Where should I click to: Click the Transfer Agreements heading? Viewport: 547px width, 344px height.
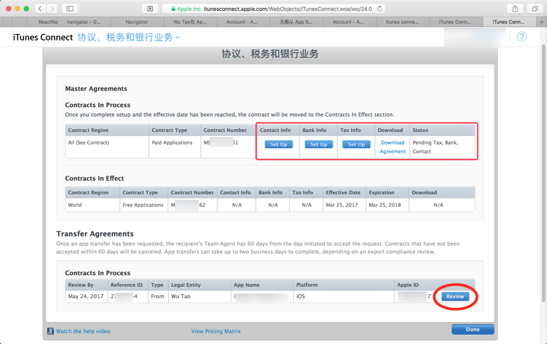95,233
